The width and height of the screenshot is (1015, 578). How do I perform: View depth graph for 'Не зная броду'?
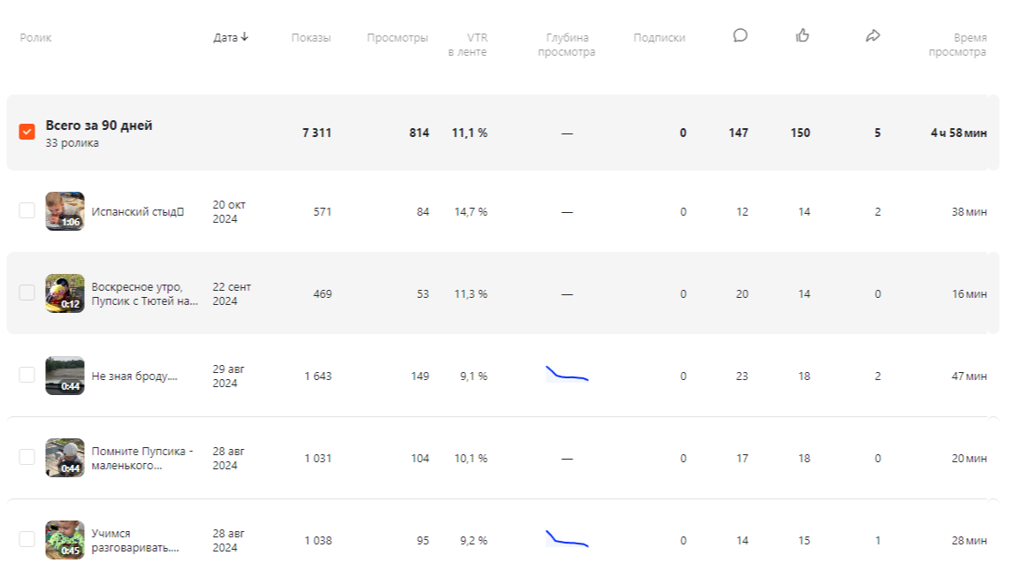click(567, 375)
